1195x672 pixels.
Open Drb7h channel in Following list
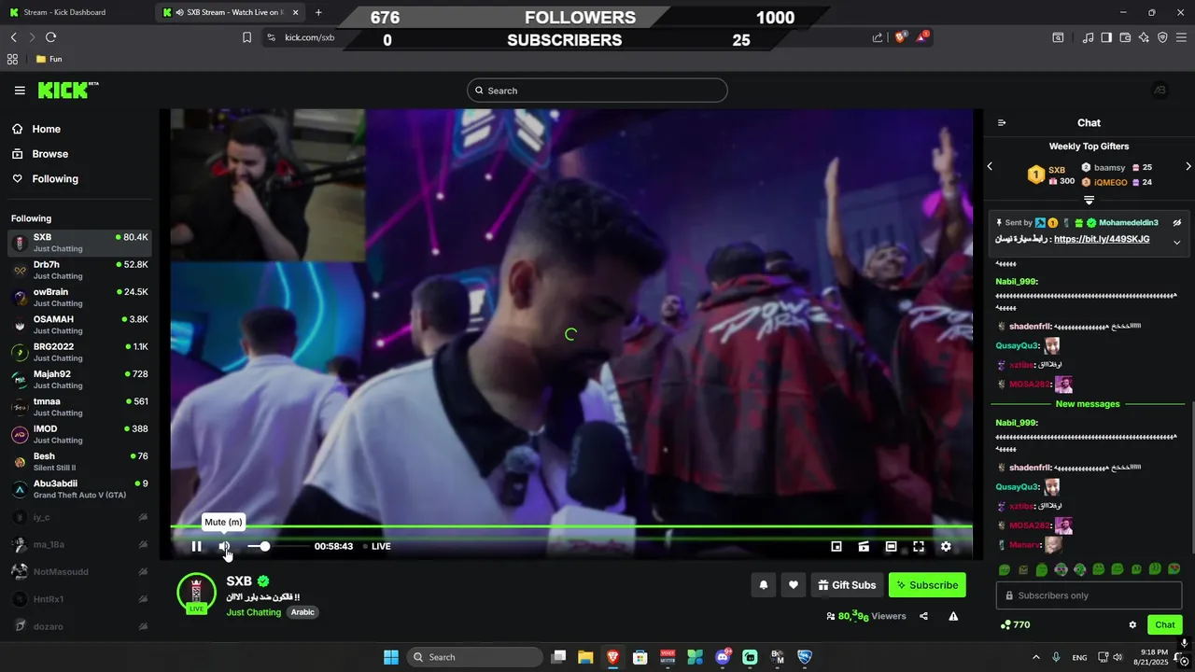point(80,270)
